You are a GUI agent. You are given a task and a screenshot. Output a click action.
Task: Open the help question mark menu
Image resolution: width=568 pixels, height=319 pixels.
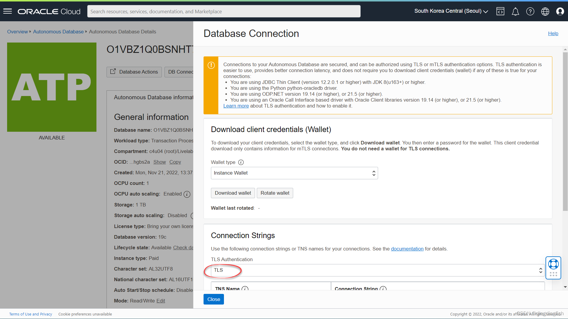530,12
